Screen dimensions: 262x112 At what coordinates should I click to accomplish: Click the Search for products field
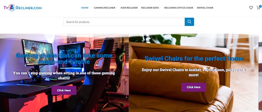point(124,22)
